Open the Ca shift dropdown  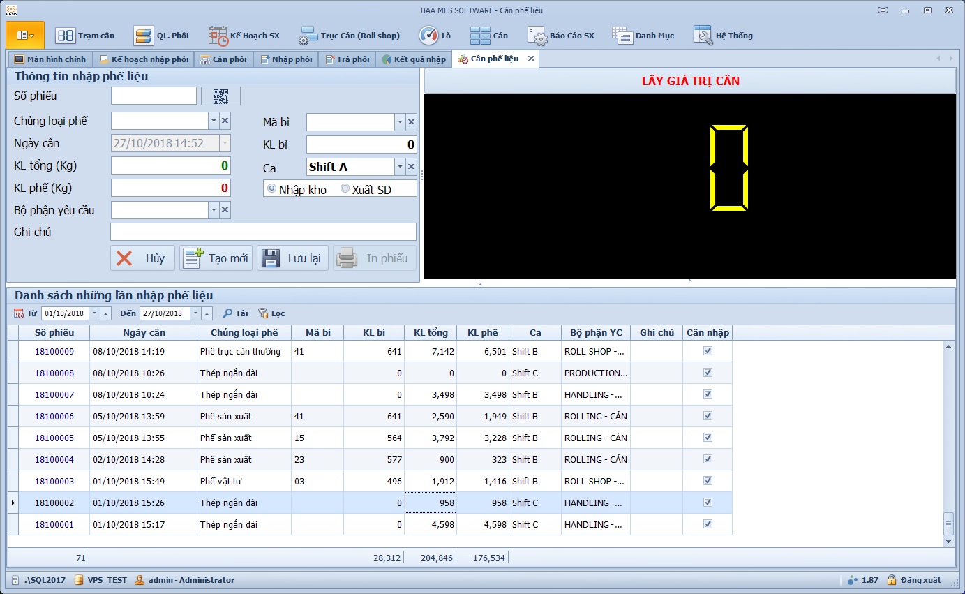coord(400,167)
